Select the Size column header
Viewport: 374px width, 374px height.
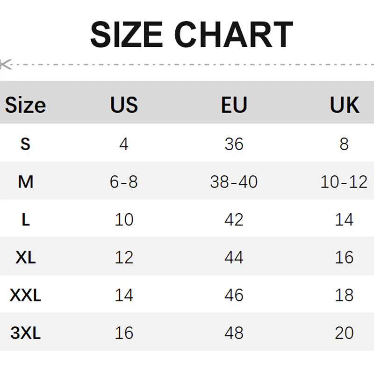point(25,105)
